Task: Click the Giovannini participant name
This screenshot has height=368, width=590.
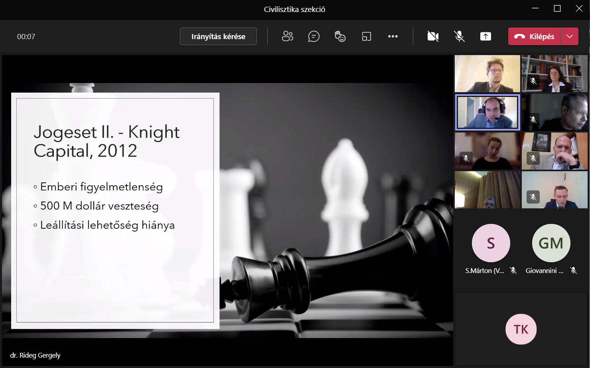Action: [x=544, y=271]
